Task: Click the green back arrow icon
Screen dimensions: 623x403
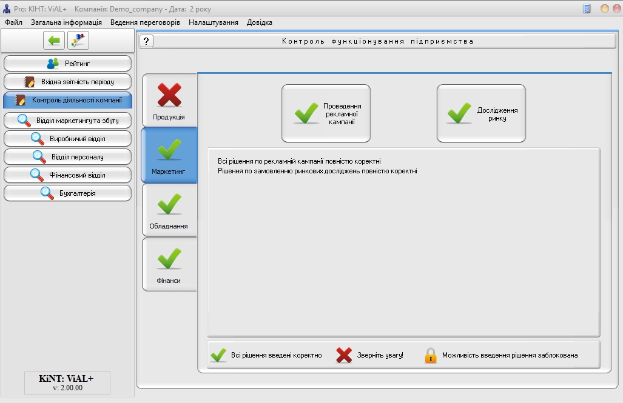Action: tap(54, 41)
